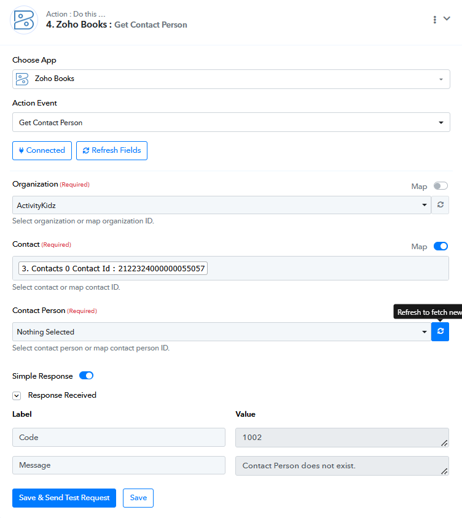
Task: Click the Zoho Books app logo in header
Action: coord(24,20)
